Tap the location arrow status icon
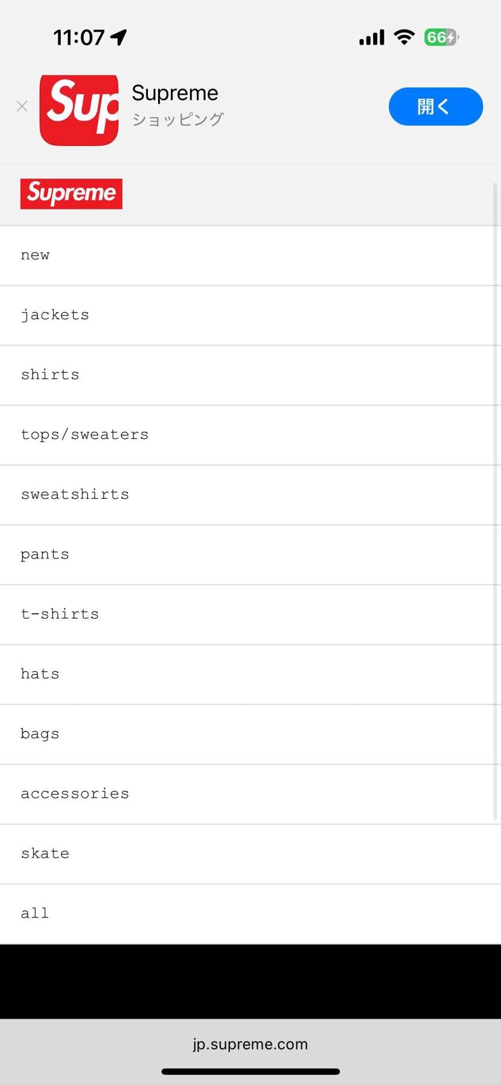 point(119,37)
